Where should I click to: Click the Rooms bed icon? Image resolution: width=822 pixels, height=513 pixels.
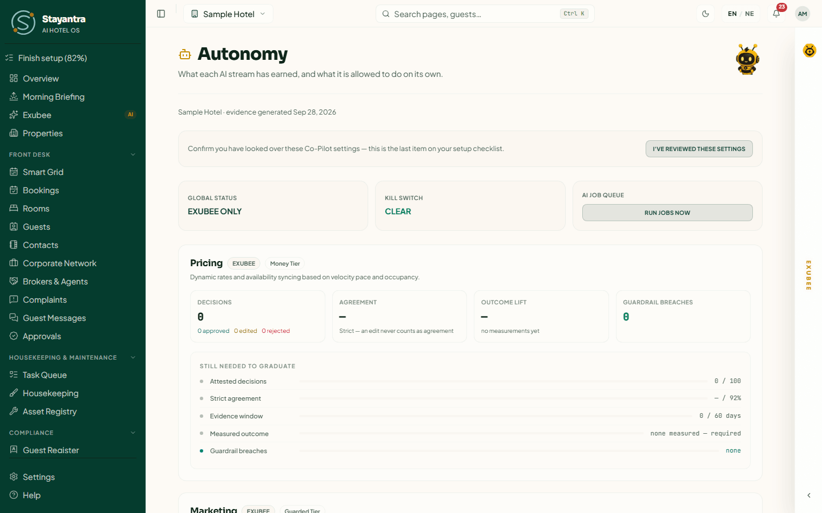coord(14,208)
